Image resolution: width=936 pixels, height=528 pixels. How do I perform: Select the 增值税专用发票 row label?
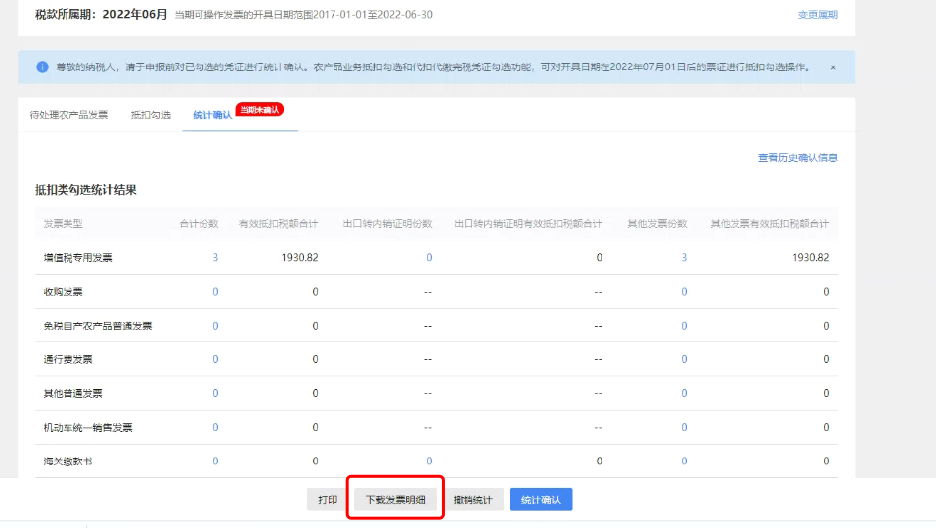pyautogui.click(x=77, y=258)
